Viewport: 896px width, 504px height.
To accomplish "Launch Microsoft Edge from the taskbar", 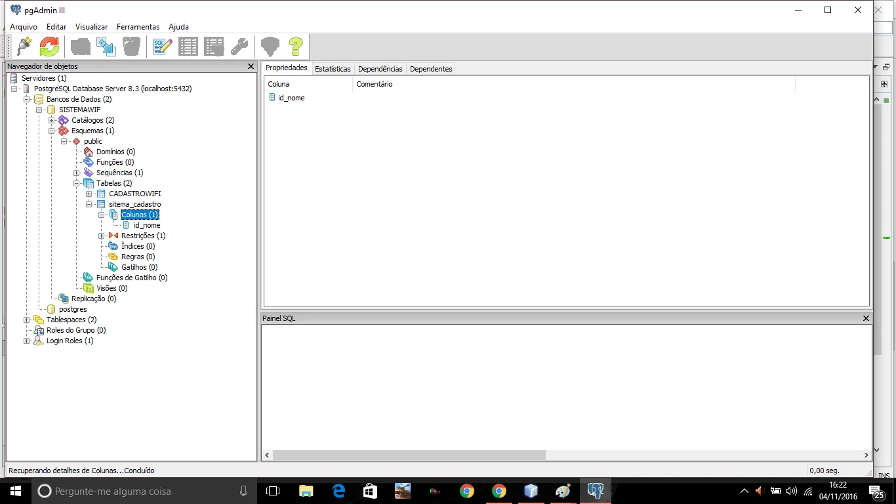I will tap(338, 491).
